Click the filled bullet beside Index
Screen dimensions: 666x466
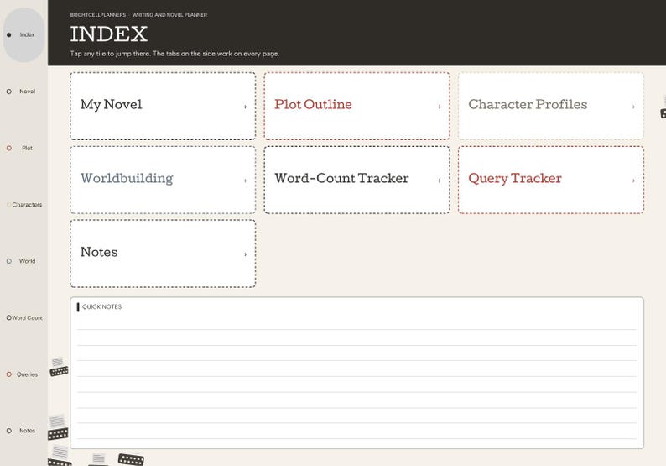9,35
